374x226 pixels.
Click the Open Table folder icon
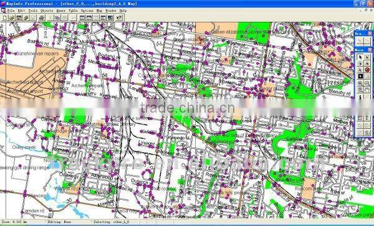click(x=12, y=17)
